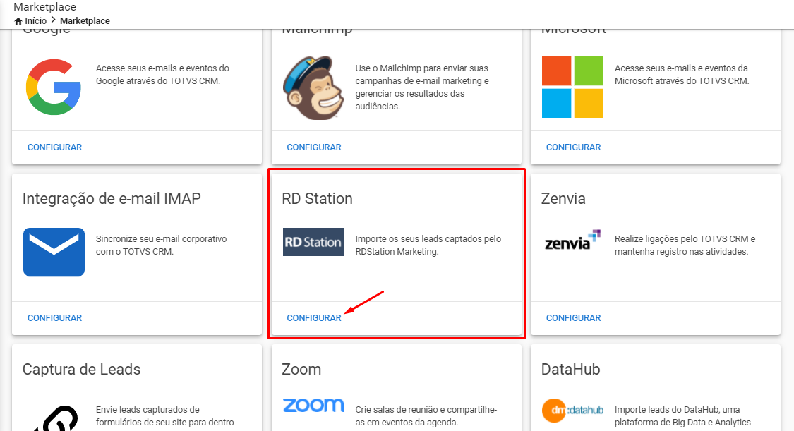Click the Microsoft four-square logo

coord(572,86)
